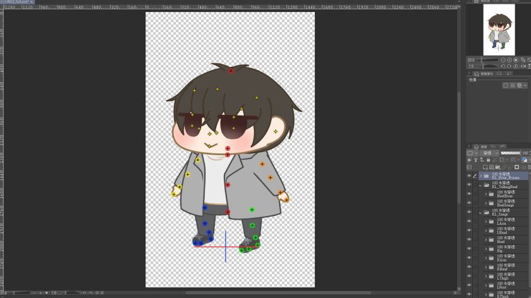Hide the RArm folder layer
The height and width of the screenshot is (298, 531).
(x=469, y=258)
